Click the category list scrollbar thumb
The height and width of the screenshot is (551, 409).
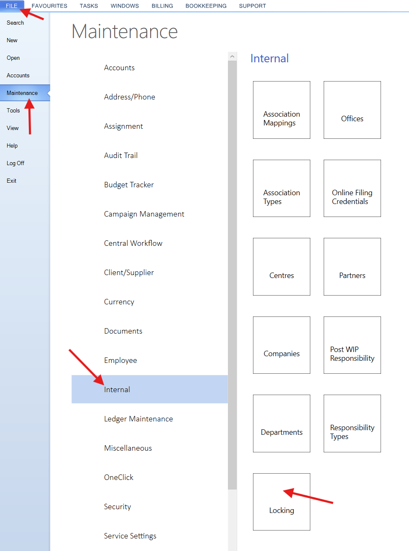coord(233,272)
